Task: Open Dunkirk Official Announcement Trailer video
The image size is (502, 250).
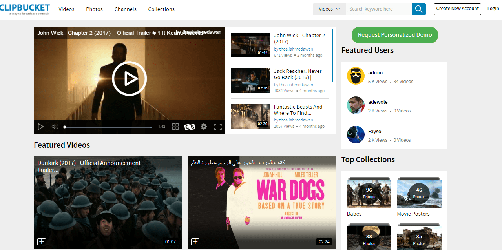Action: [108, 203]
